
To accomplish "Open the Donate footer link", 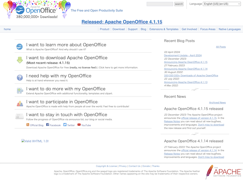I will pyautogui.click(x=146, y=166).
